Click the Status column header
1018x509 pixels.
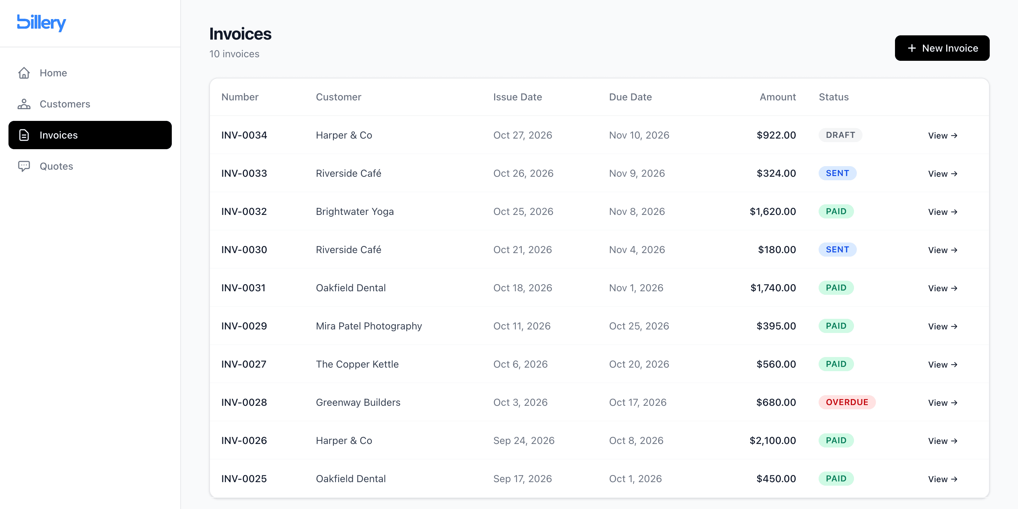pyautogui.click(x=833, y=97)
